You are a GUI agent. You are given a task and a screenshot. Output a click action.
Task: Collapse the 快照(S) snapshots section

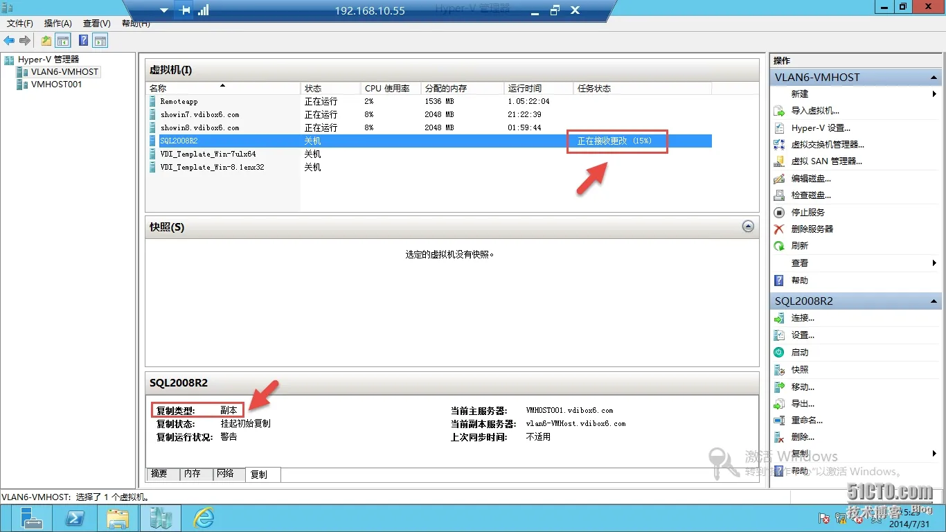tap(748, 227)
